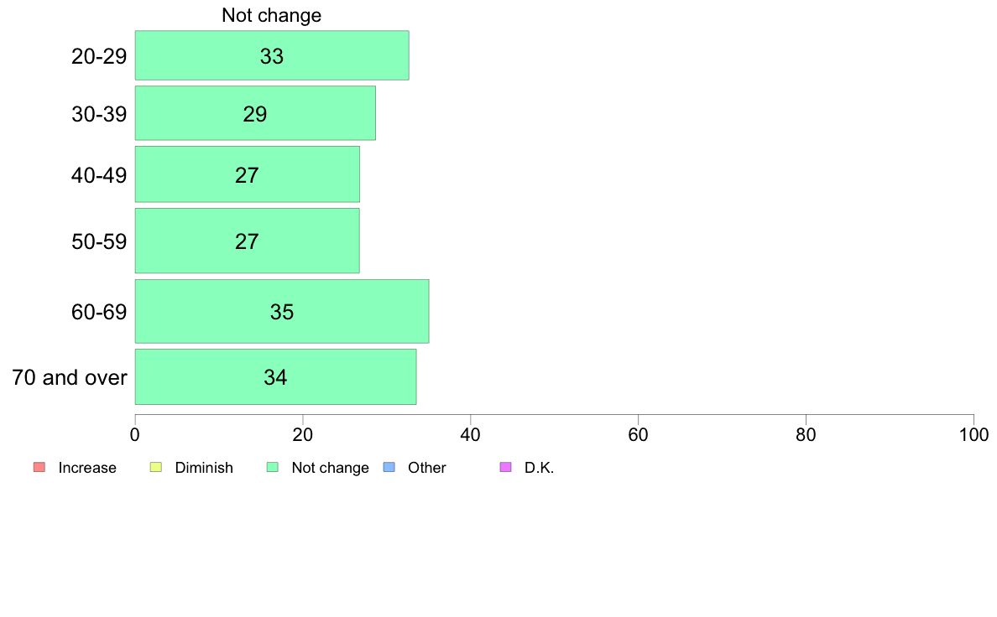Click the 70 and over axis label

coord(70,377)
